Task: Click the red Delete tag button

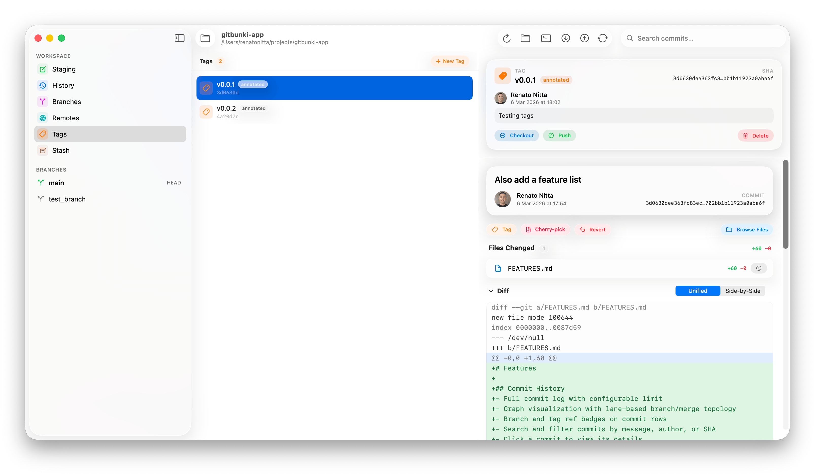Action: pos(755,136)
